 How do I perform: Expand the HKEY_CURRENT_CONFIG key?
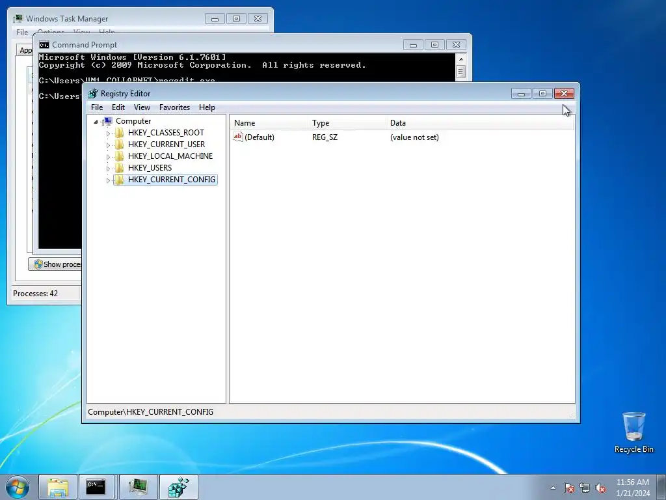[108, 180]
